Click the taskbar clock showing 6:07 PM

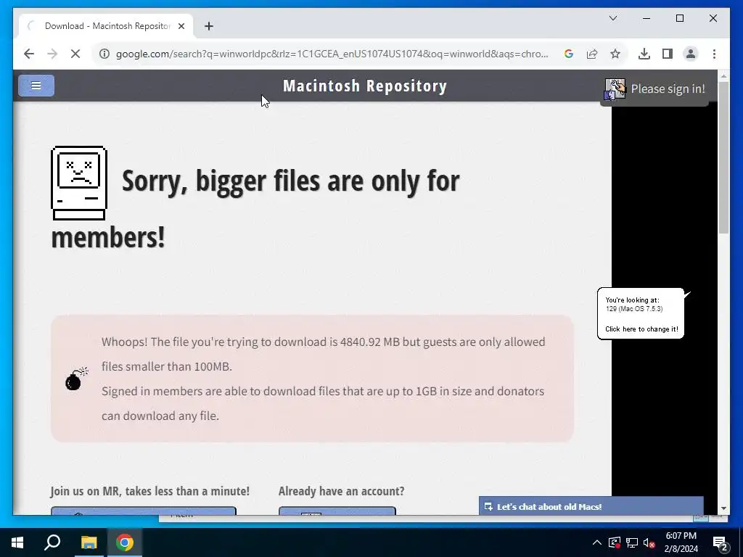tap(681, 542)
